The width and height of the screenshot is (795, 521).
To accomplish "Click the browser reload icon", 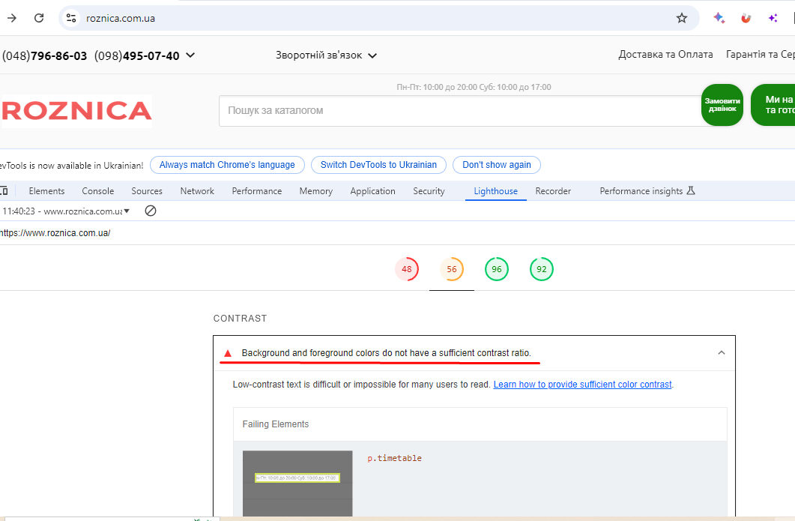I will pos(39,18).
